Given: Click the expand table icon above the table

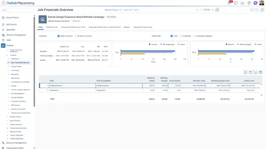Looking at the screenshot, I should (x=255, y=72).
